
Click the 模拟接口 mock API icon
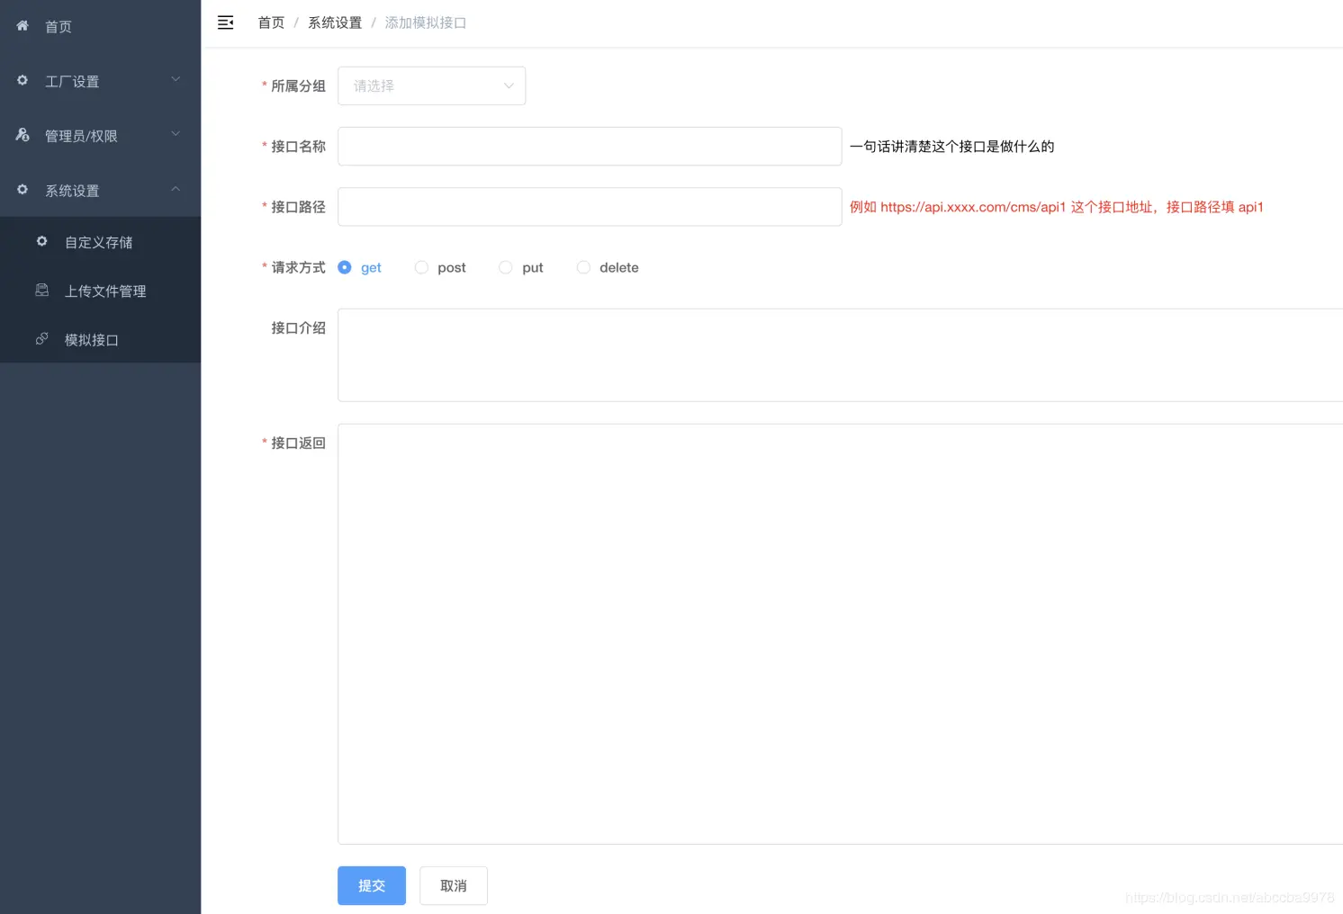point(41,338)
